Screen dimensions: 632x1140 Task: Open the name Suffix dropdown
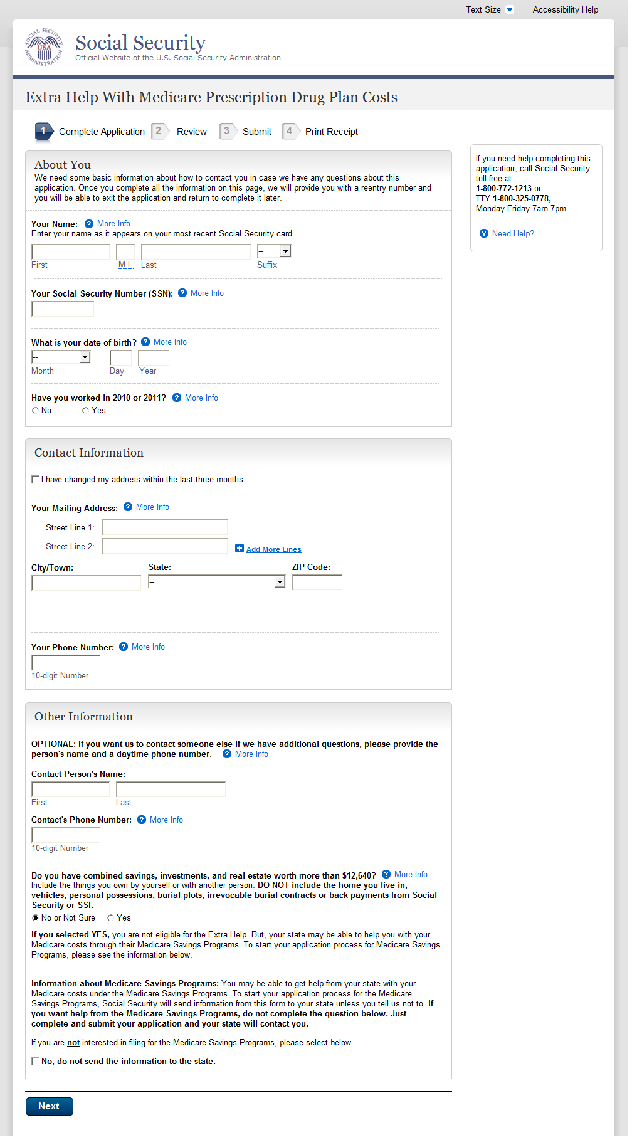pyautogui.click(x=285, y=251)
